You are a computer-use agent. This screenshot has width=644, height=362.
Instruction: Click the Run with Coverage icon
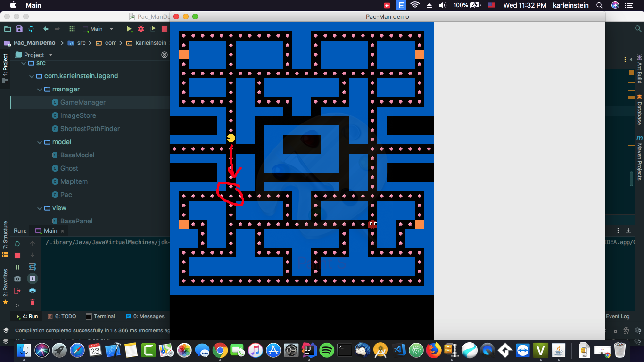tap(153, 29)
